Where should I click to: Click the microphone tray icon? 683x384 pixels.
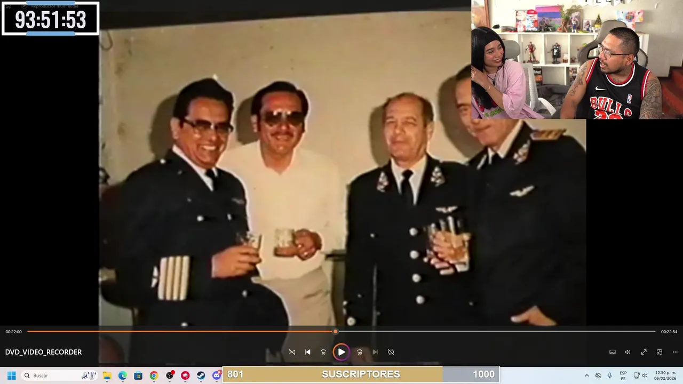pyautogui.click(x=610, y=375)
